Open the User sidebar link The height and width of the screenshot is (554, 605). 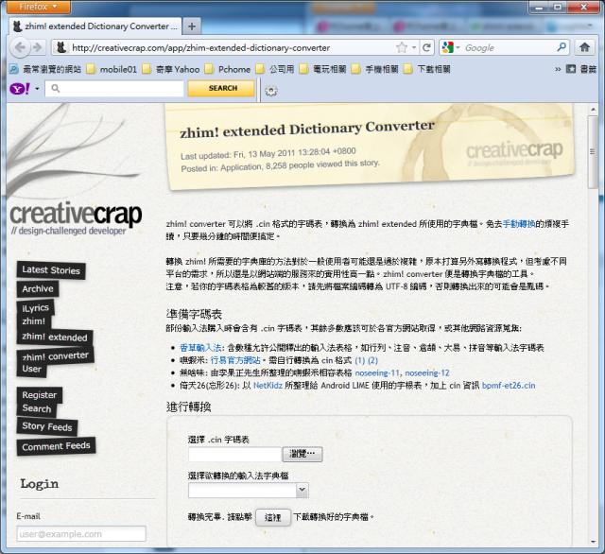31,369
